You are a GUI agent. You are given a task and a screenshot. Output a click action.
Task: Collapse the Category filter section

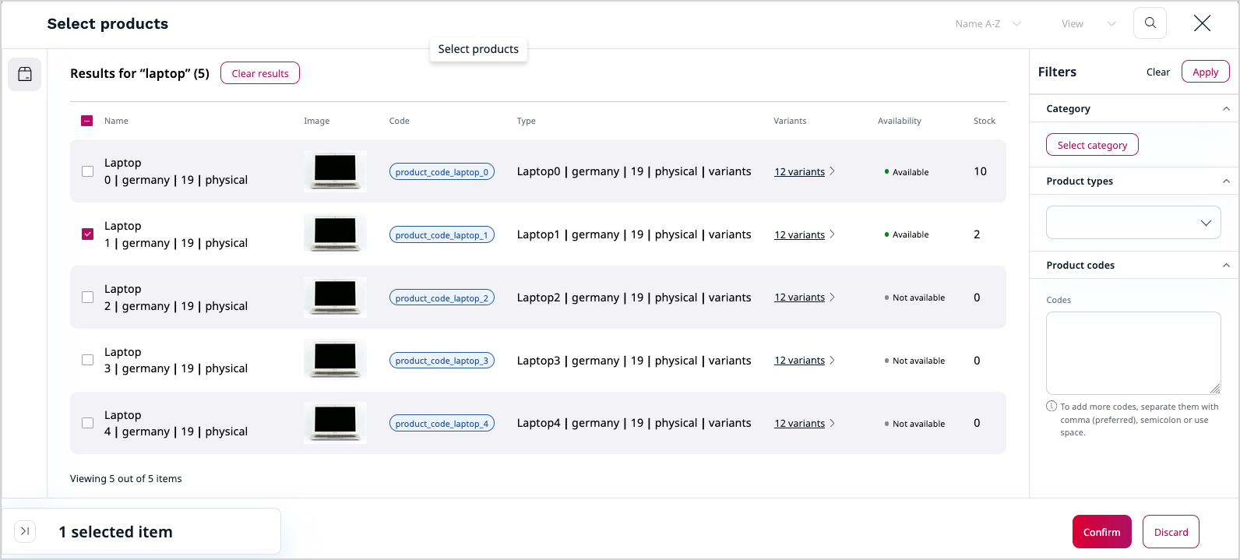tap(1226, 109)
